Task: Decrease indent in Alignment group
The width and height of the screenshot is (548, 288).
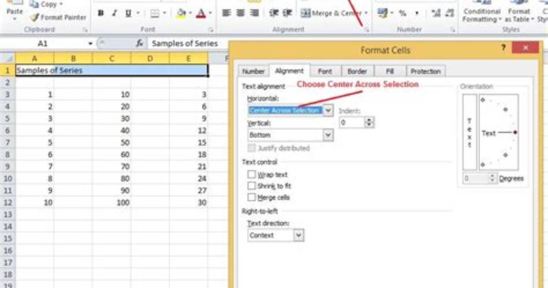Action: 274,13
